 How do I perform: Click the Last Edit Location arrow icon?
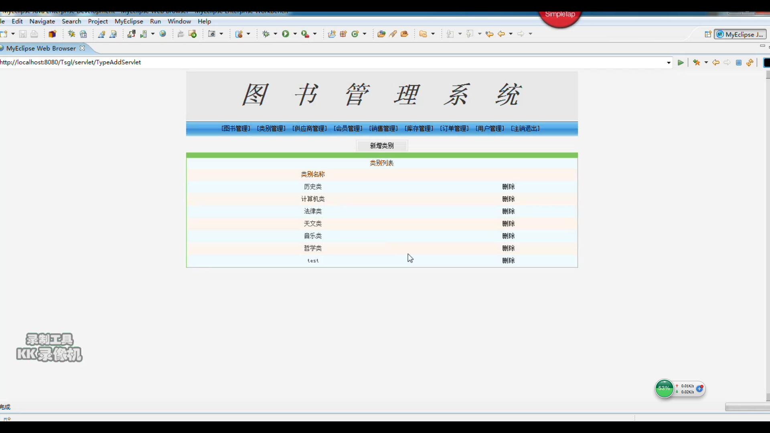[x=489, y=34]
